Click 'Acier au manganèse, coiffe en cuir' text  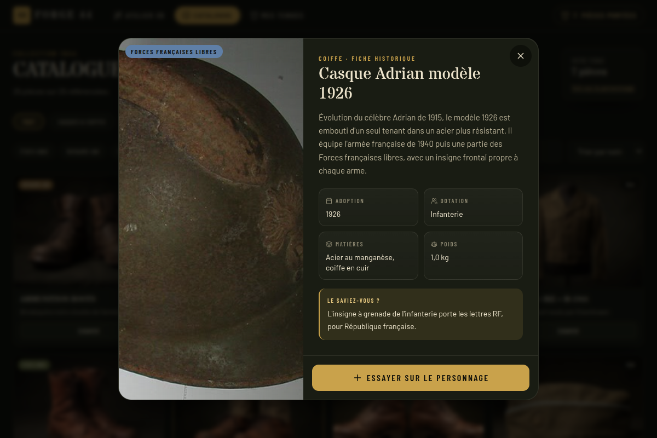pyautogui.click(x=360, y=263)
